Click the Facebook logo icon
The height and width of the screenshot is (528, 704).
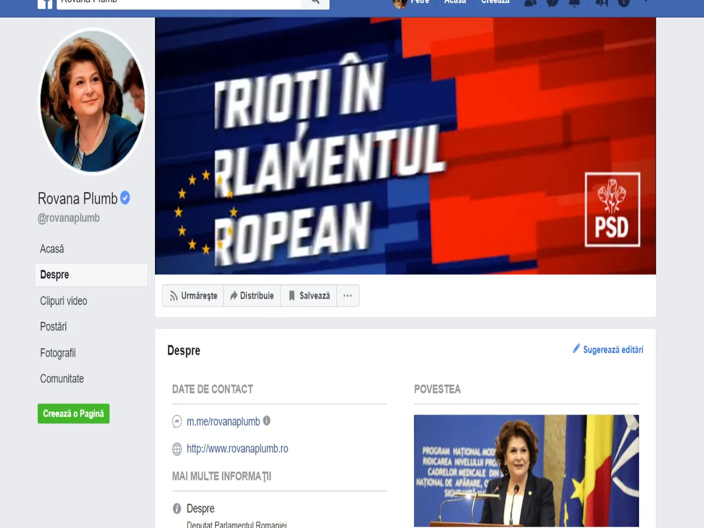coord(45,3)
